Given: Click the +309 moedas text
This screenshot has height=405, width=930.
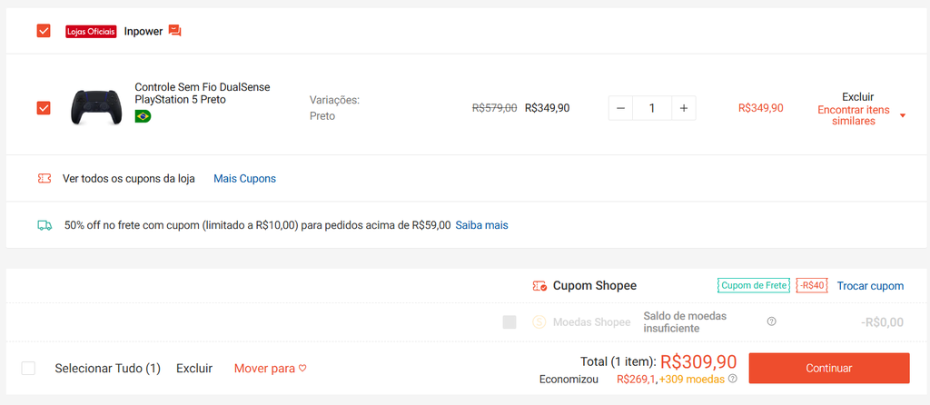Looking at the screenshot, I should click(691, 379).
